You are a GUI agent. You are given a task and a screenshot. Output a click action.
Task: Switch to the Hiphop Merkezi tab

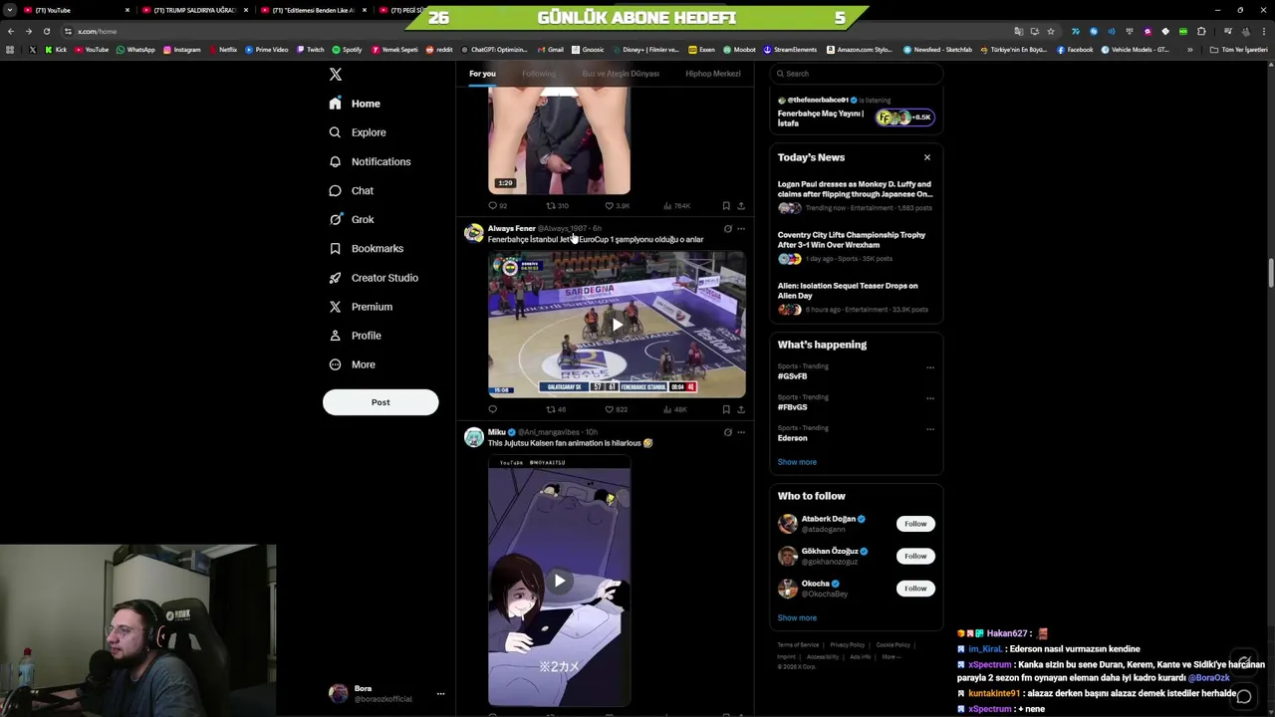pos(712,74)
